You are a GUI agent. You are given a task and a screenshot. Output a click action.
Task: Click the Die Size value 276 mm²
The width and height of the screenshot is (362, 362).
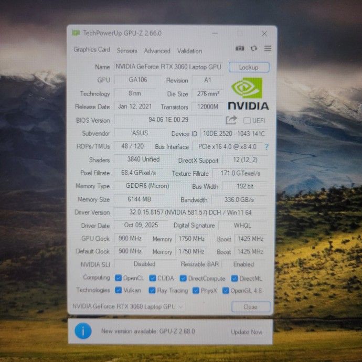click(x=208, y=94)
